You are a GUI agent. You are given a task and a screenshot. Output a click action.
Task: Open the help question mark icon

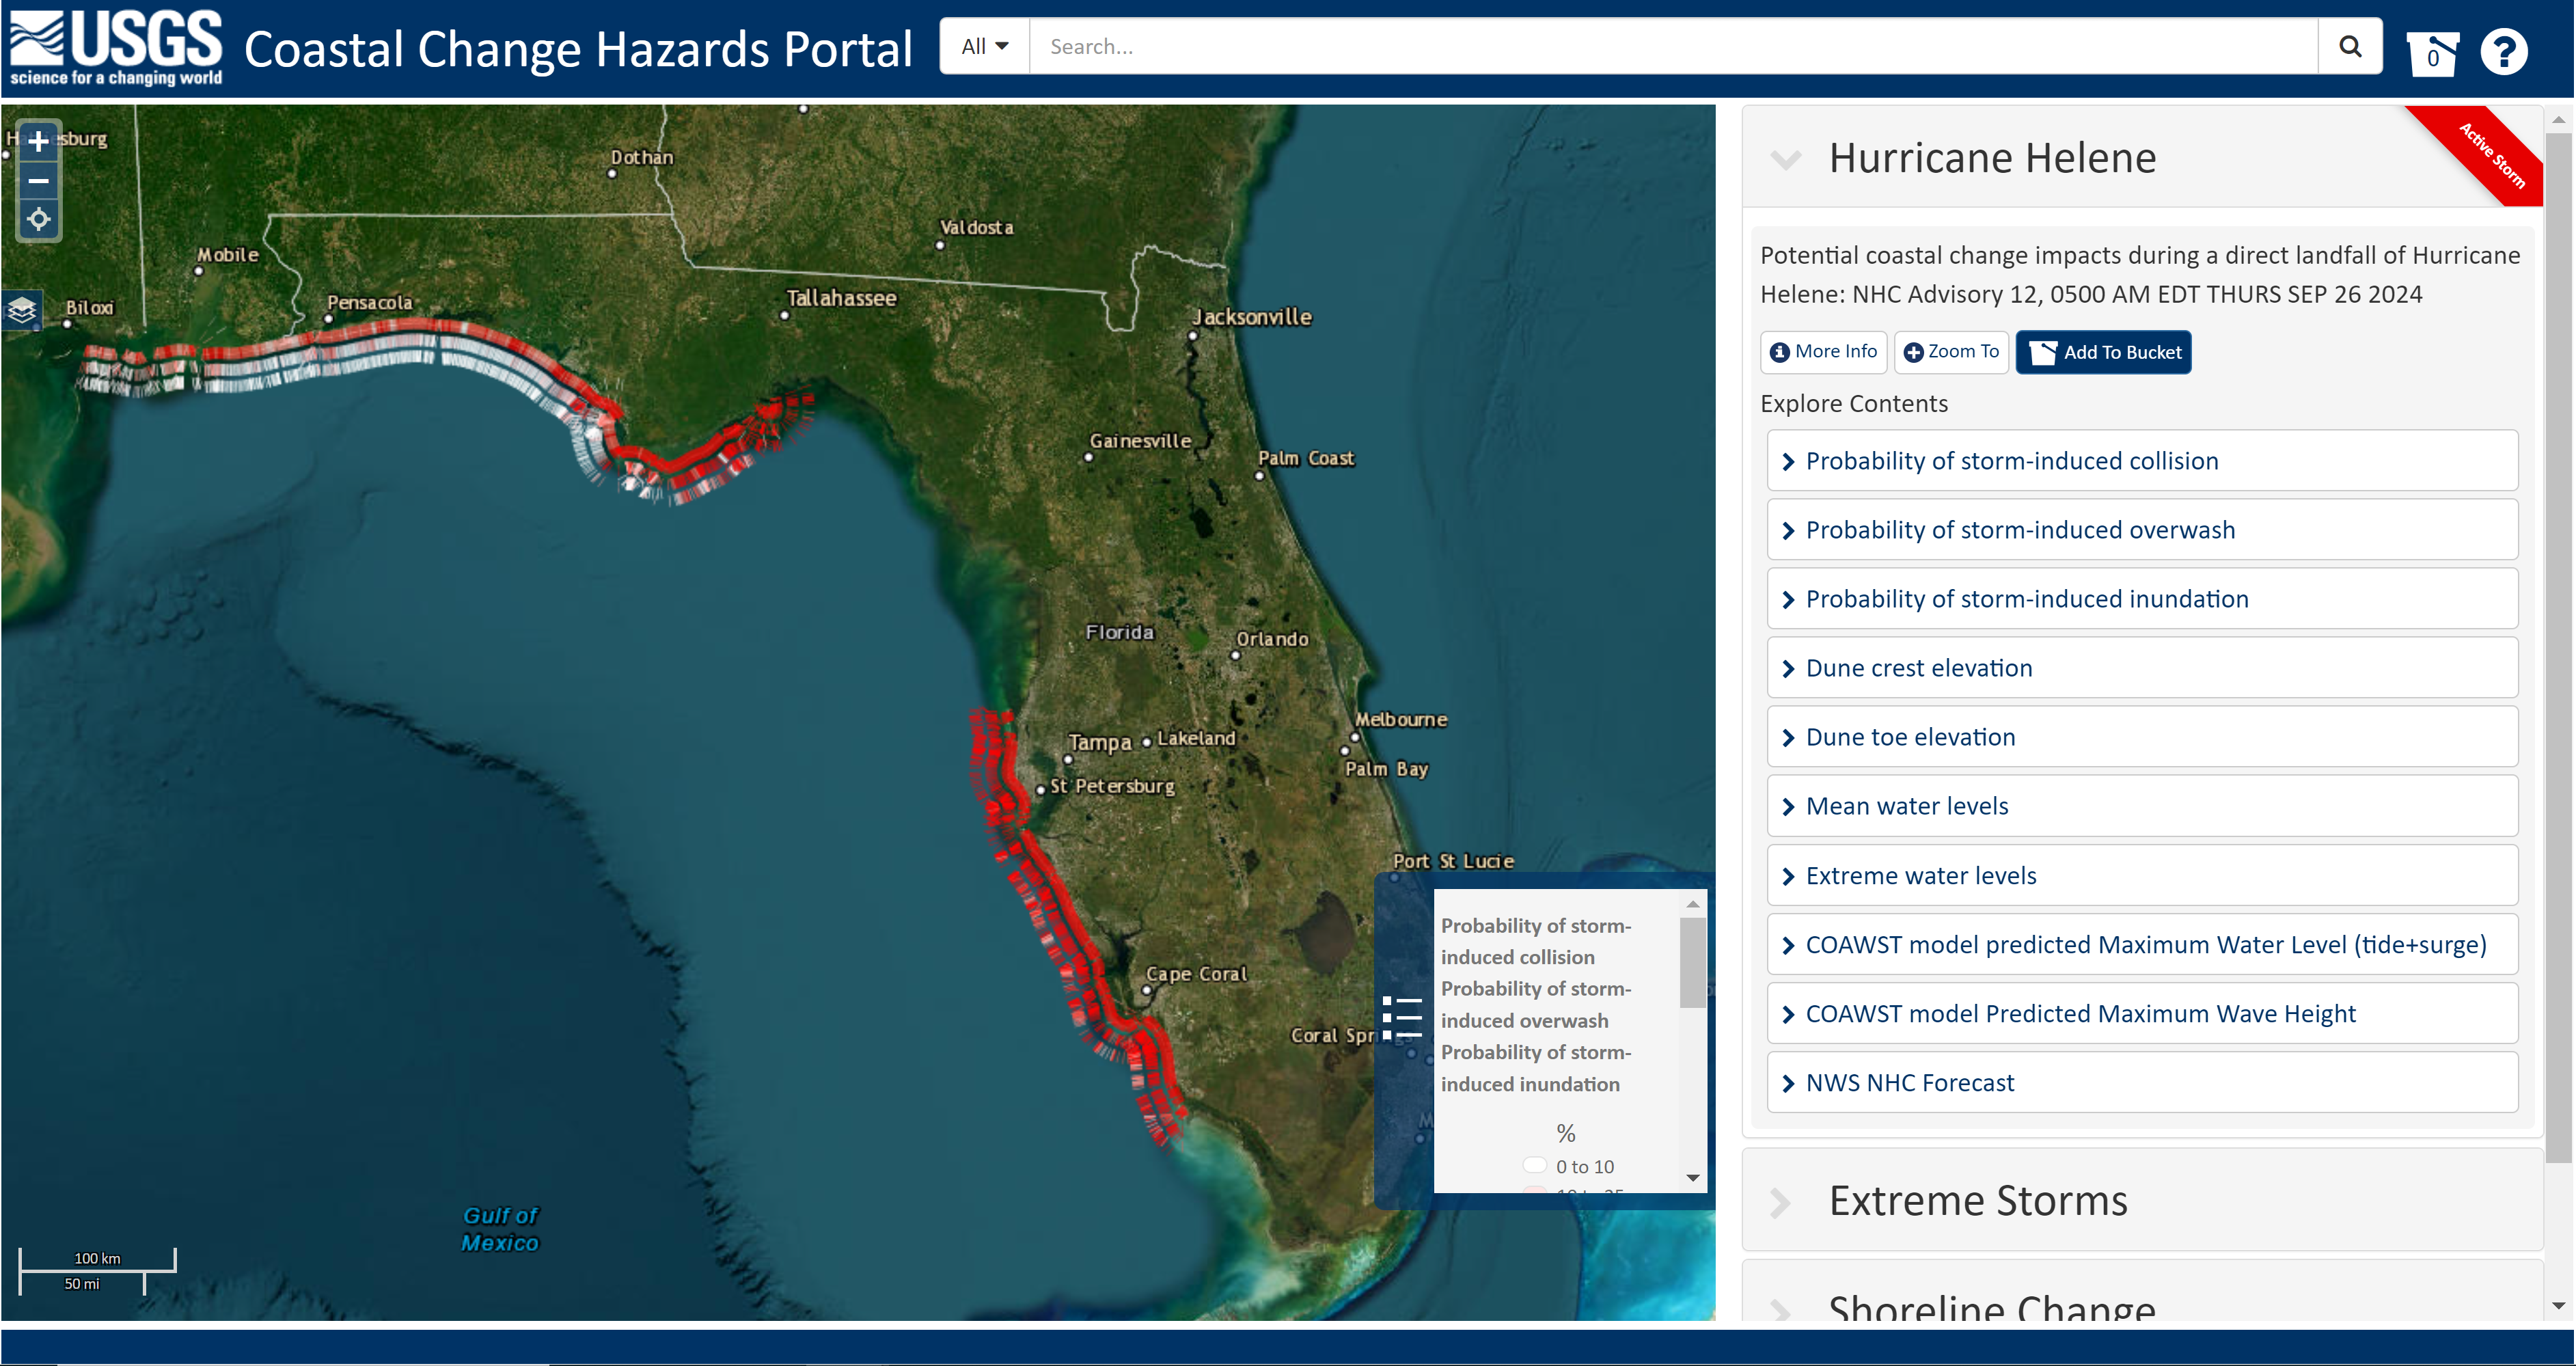point(2503,52)
